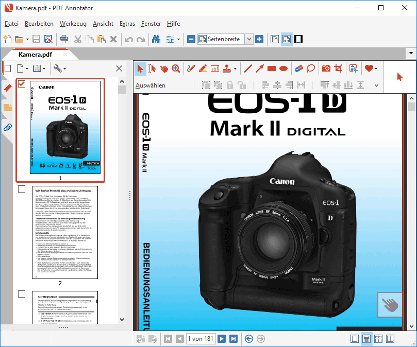Select the Rectangle shape tool
Viewport: 417px width, 347px height.
pos(272,68)
